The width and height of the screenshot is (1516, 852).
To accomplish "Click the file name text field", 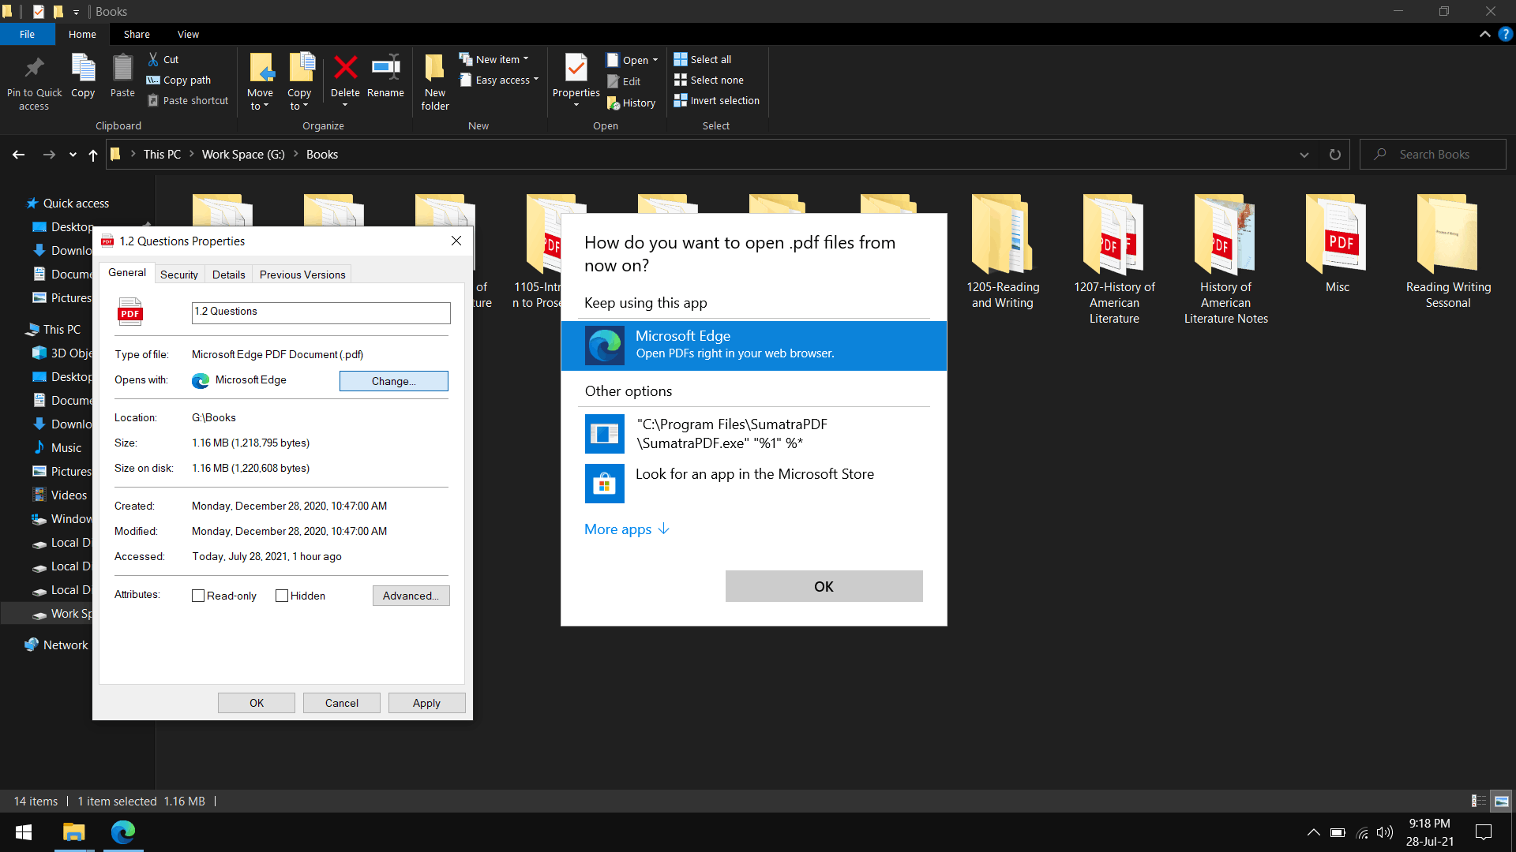I will (321, 312).
